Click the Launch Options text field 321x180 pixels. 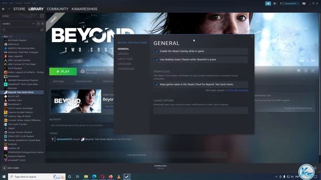click(201, 110)
